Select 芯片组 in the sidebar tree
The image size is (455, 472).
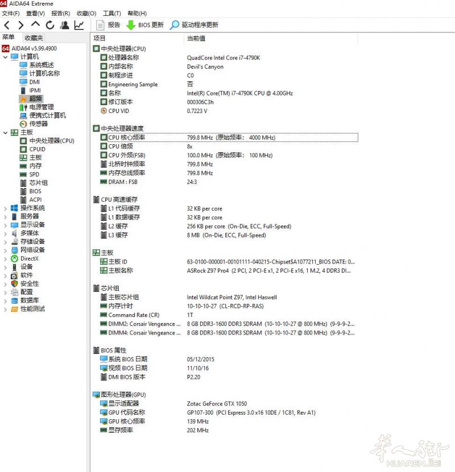pyautogui.click(x=34, y=183)
